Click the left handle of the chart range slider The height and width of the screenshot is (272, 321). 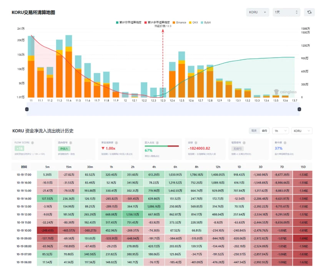coord(27,109)
